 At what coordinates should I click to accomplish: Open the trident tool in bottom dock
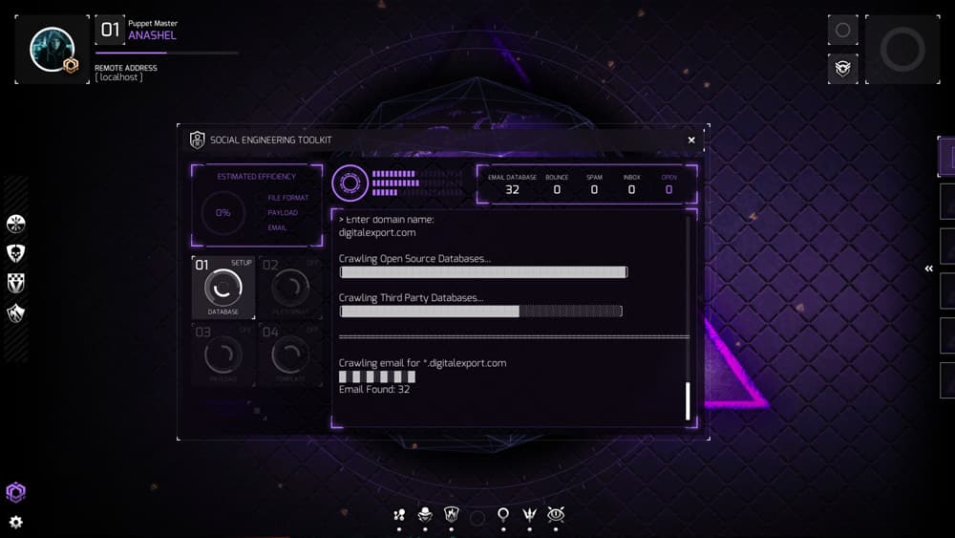[x=529, y=515]
